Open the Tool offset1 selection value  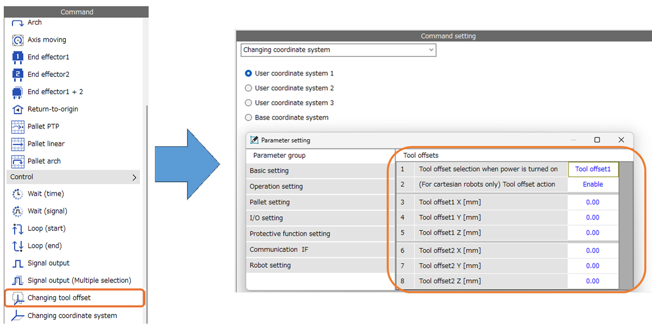point(593,169)
